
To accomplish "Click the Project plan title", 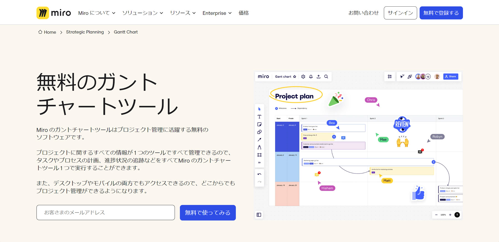I will (x=294, y=96).
